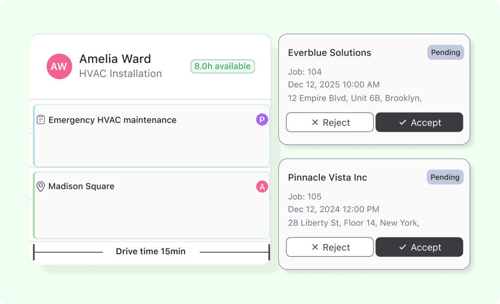
Task: Expand the Emergency HVAC maintenance task card
Action: point(151,135)
